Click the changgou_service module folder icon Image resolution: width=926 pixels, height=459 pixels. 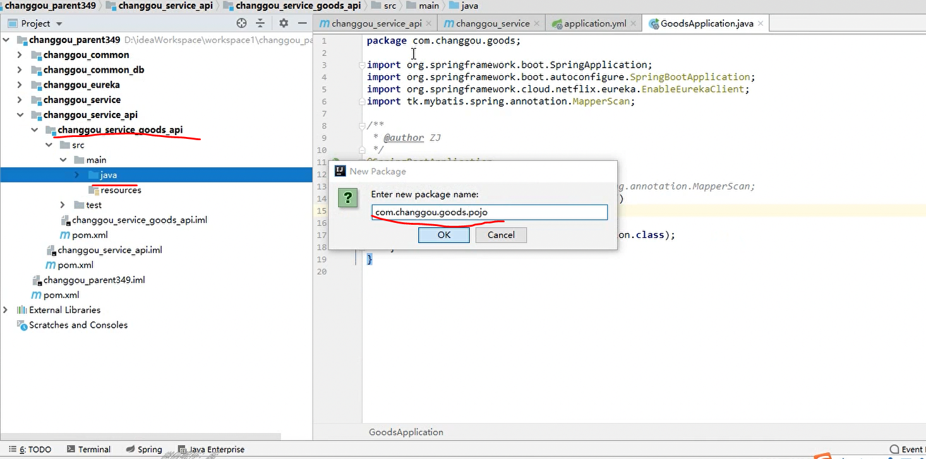[36, 100]
